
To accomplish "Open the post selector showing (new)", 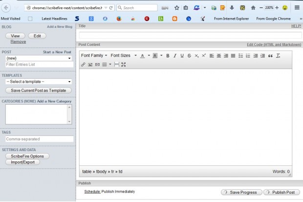I will (x=39, y=58).
